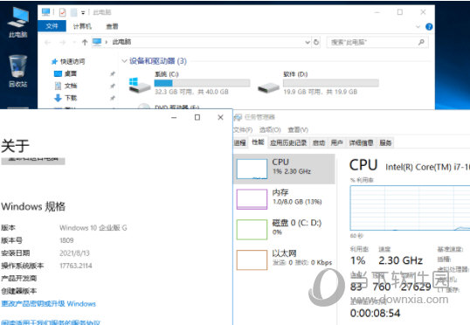Click the Task Manager title bar icon

tap(238, 117)
